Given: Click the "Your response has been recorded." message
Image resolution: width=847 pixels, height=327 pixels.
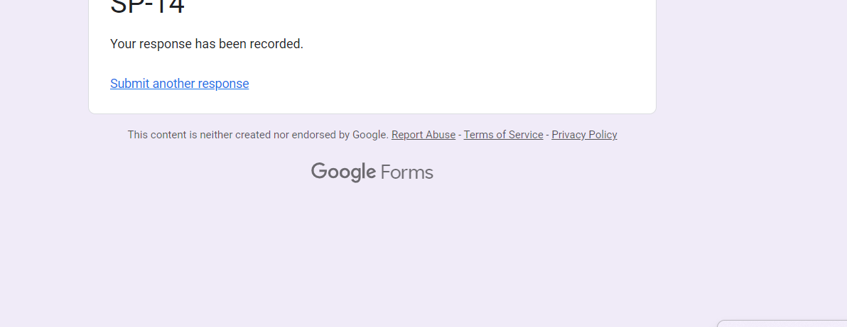Looking at the screenshot, I should click(x=207, y=44).
